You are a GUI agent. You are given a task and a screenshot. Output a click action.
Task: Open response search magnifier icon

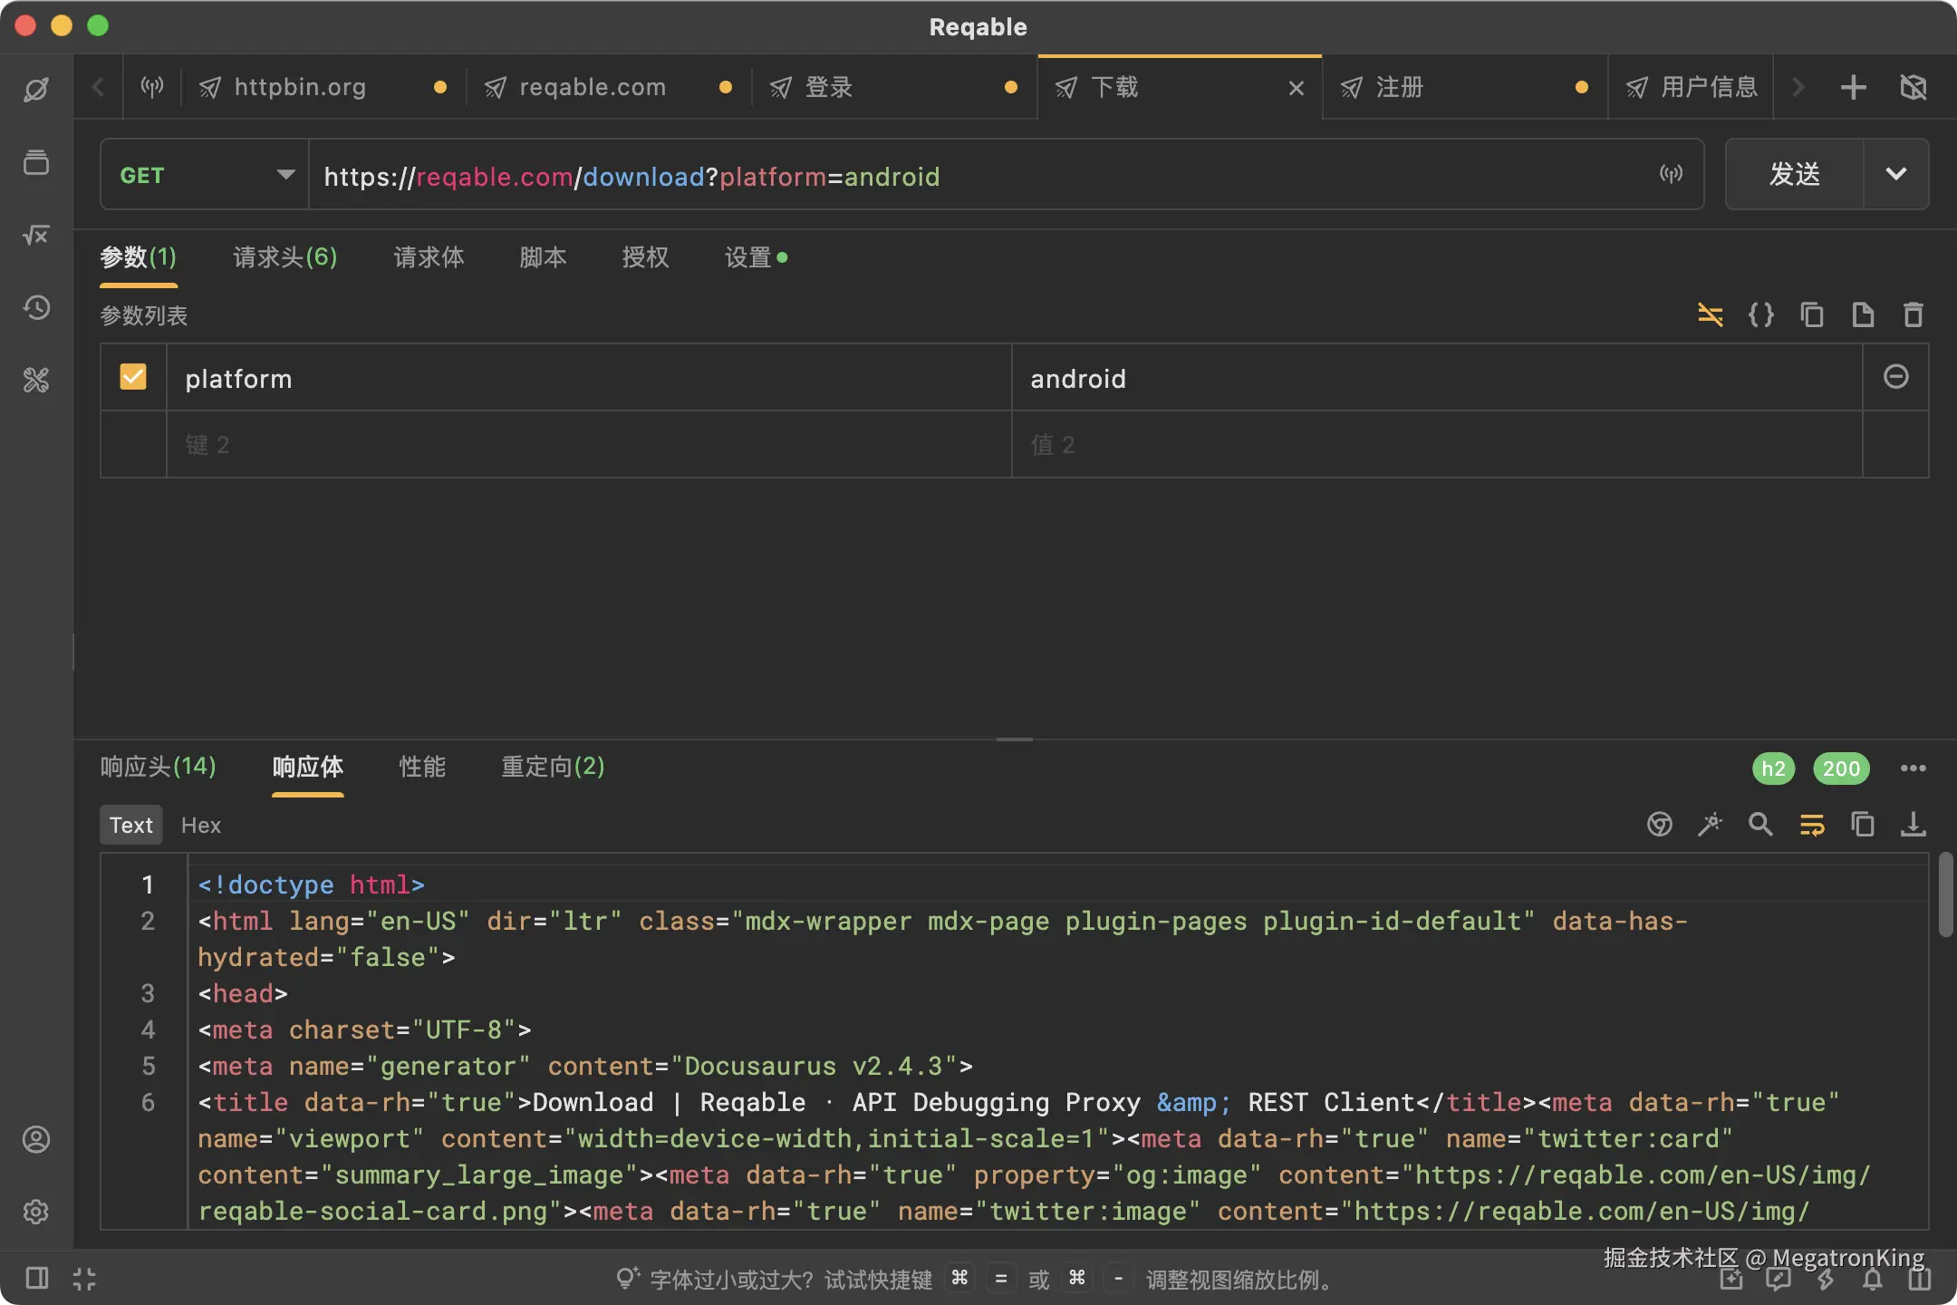click(x=1760, y=825)
